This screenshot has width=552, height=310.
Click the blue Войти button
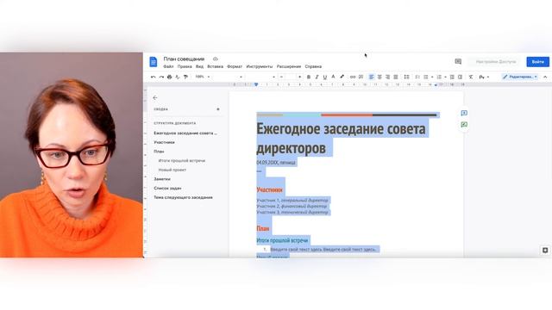coord(537,61)
